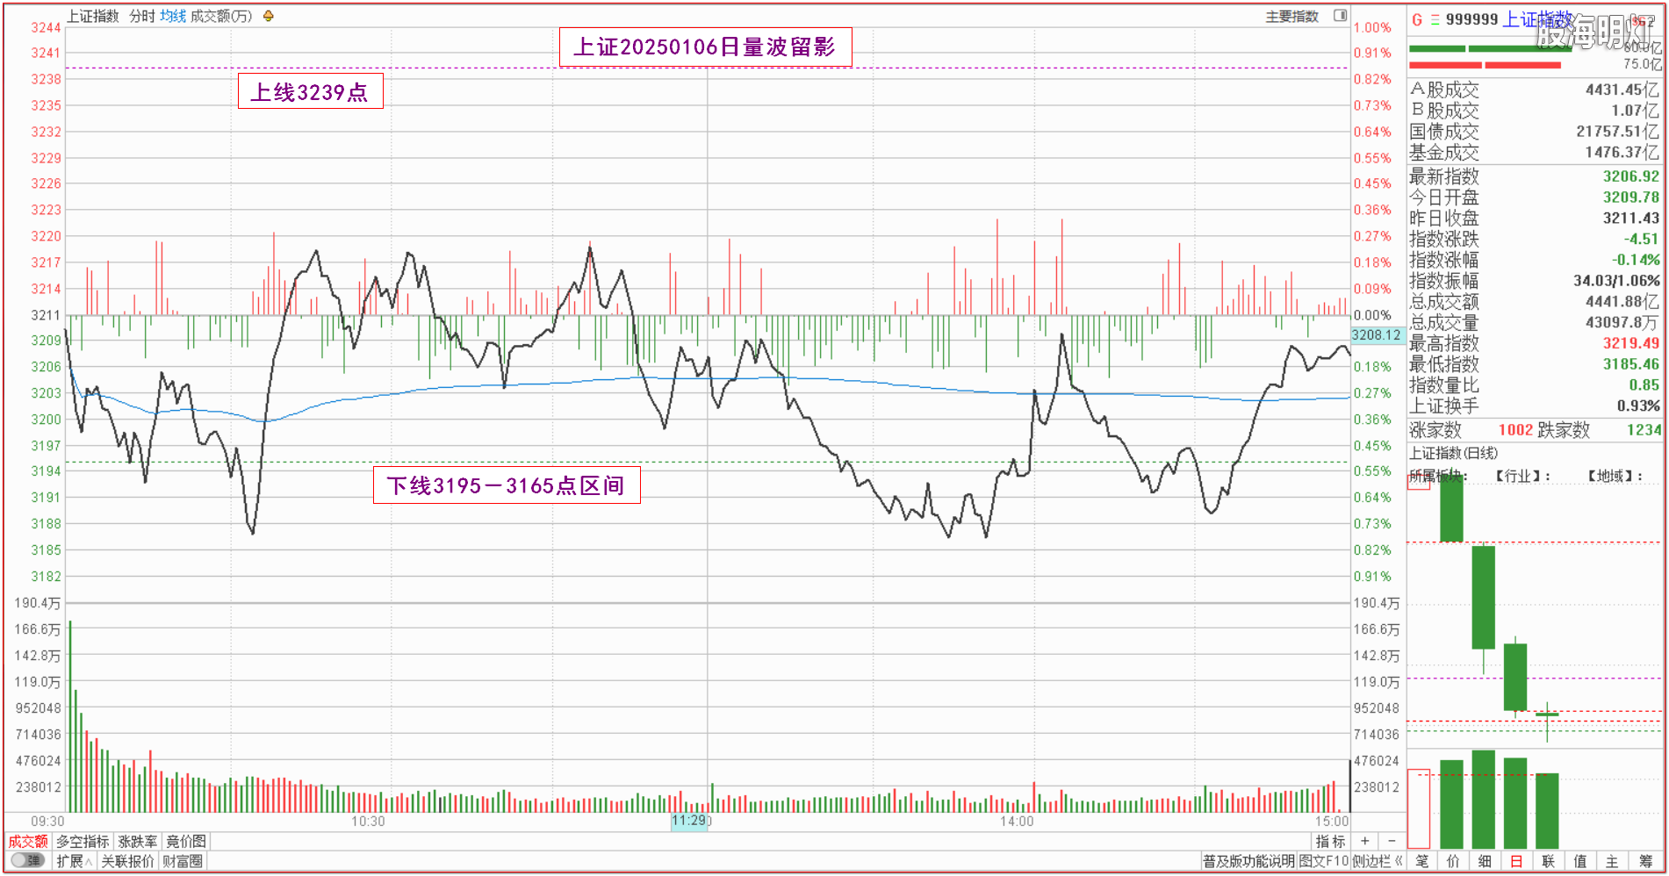Click the 上证换手 value 0.93%
Image resolution: width=1669 pixels, height=876 pixels.
pyautogui.click(x=1638, y=406)
